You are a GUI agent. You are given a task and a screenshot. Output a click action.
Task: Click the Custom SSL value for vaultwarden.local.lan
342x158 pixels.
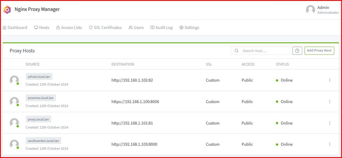tap(213, 144)
